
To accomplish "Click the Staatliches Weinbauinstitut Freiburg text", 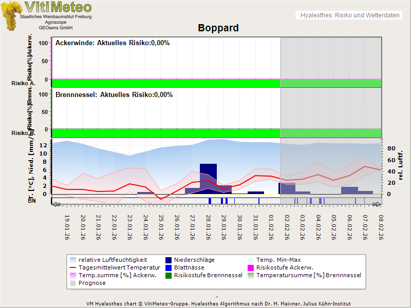I will (55, 17).
